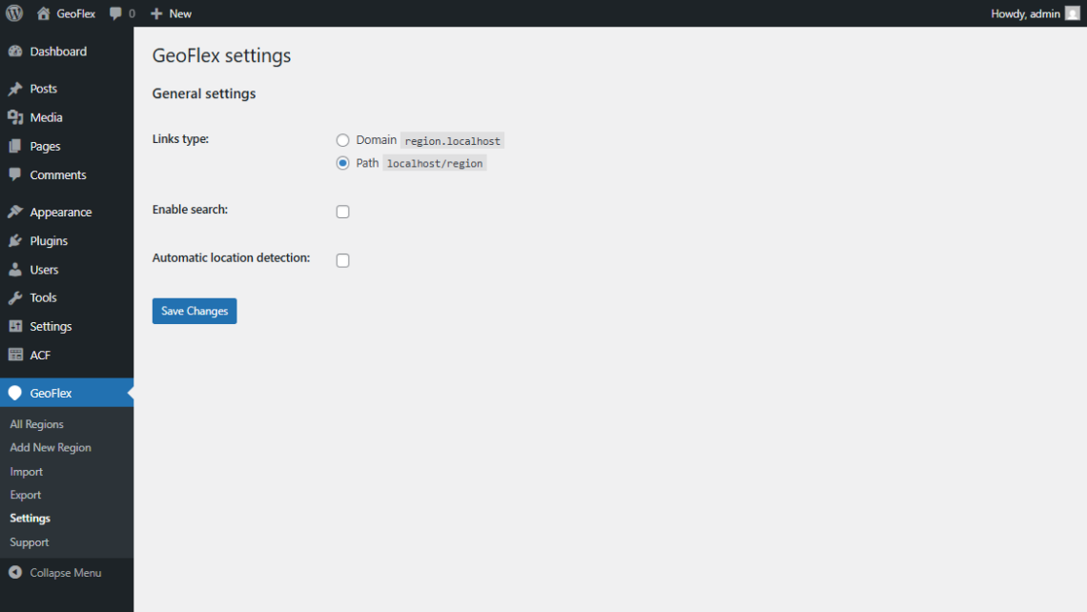The width and height of the screenshot is (1087, 612).
Task: Enable automatic location detection checkbox
Action: (x=343, y=260)
